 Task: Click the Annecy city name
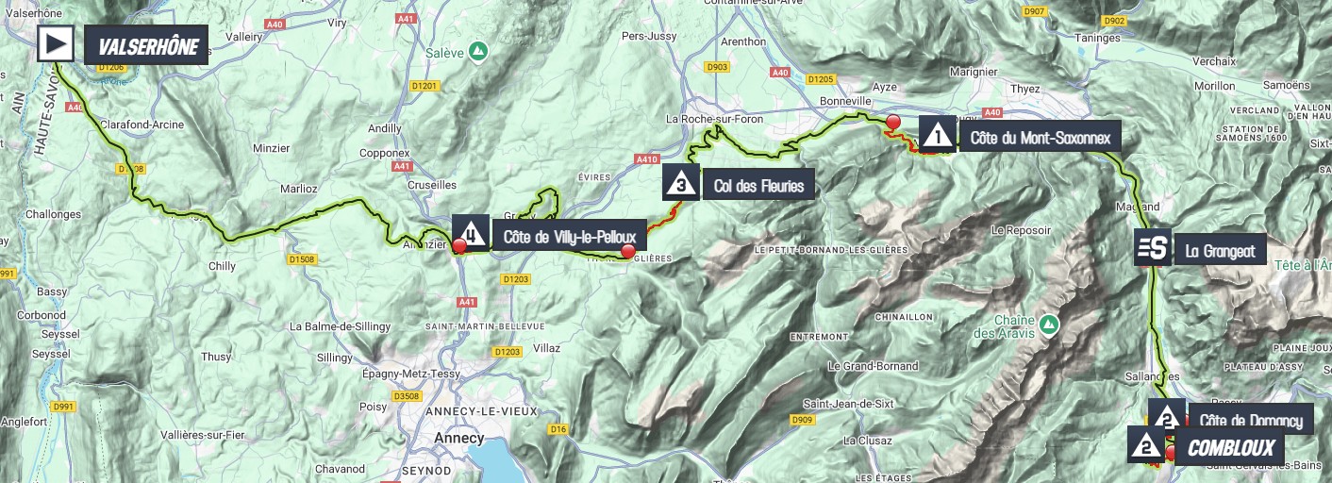coord(458,438)
